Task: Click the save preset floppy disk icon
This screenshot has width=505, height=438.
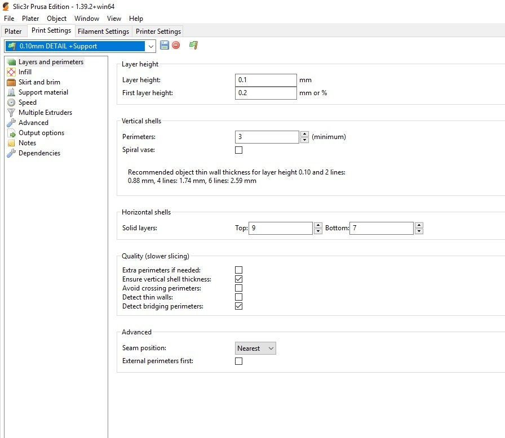Action: [165, 45]
